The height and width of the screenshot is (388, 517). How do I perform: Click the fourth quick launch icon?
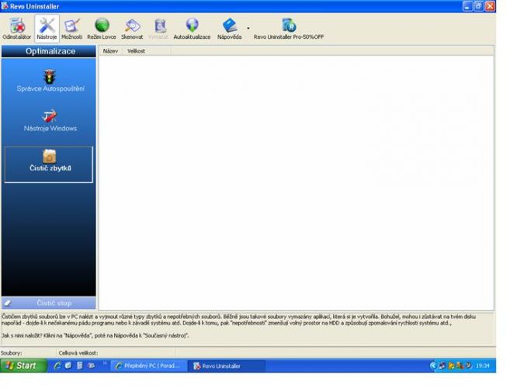(92, 365)
